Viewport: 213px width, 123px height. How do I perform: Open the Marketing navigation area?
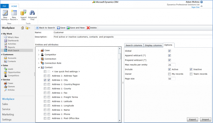[8, 114]
